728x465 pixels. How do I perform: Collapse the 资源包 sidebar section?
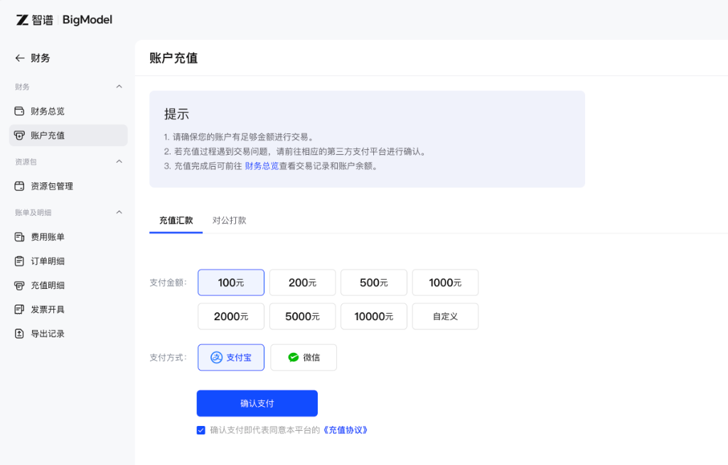click(119, 161)
